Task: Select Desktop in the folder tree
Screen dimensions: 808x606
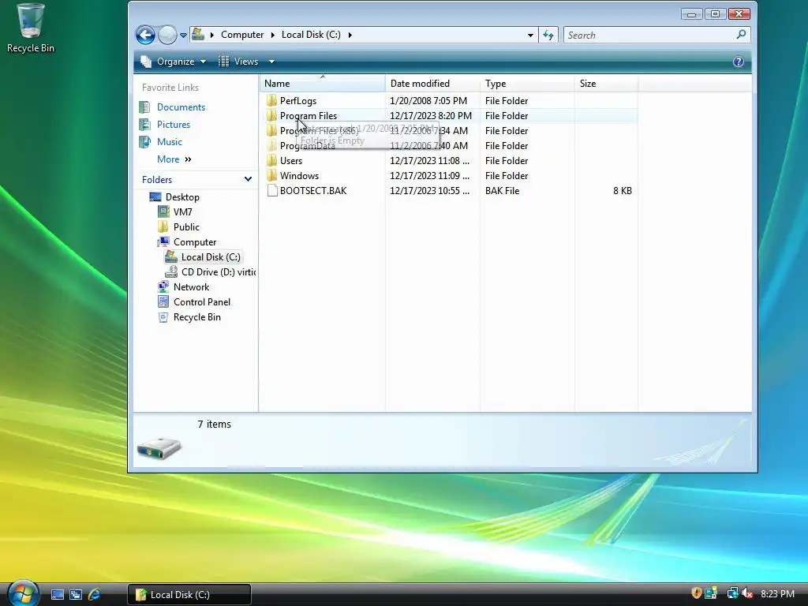Action: click(x=182, y=196)
